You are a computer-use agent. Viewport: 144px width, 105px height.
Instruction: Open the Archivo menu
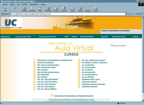point(5,4)
